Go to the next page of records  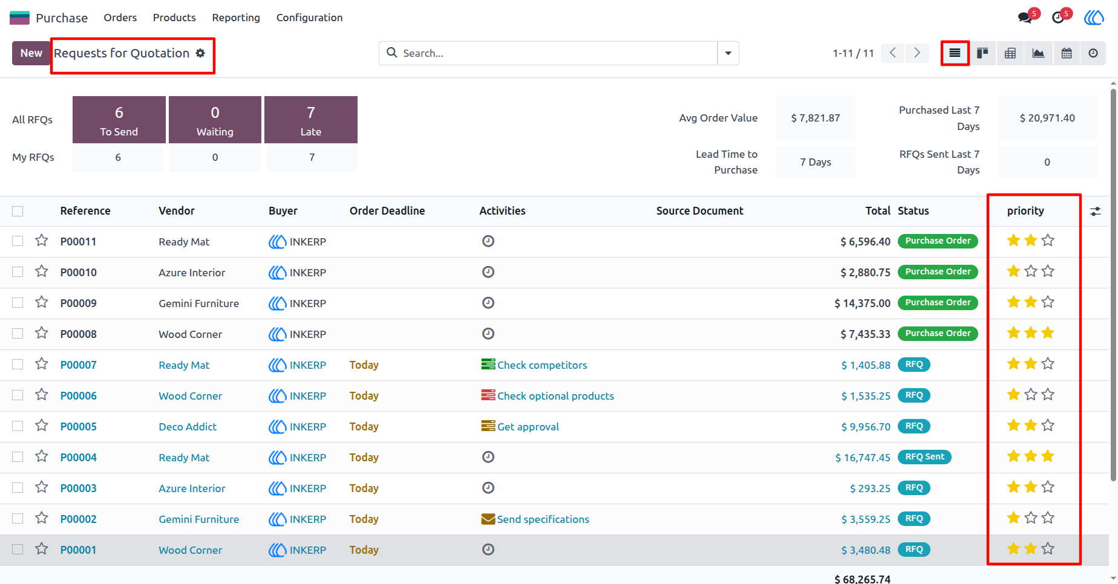click(917, 53)
